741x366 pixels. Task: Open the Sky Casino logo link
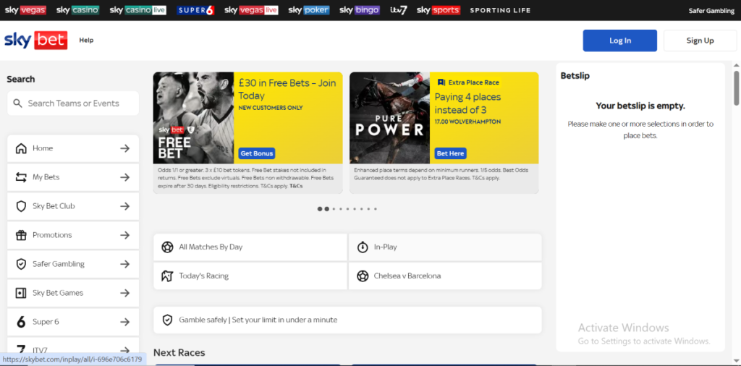[78, 10]
